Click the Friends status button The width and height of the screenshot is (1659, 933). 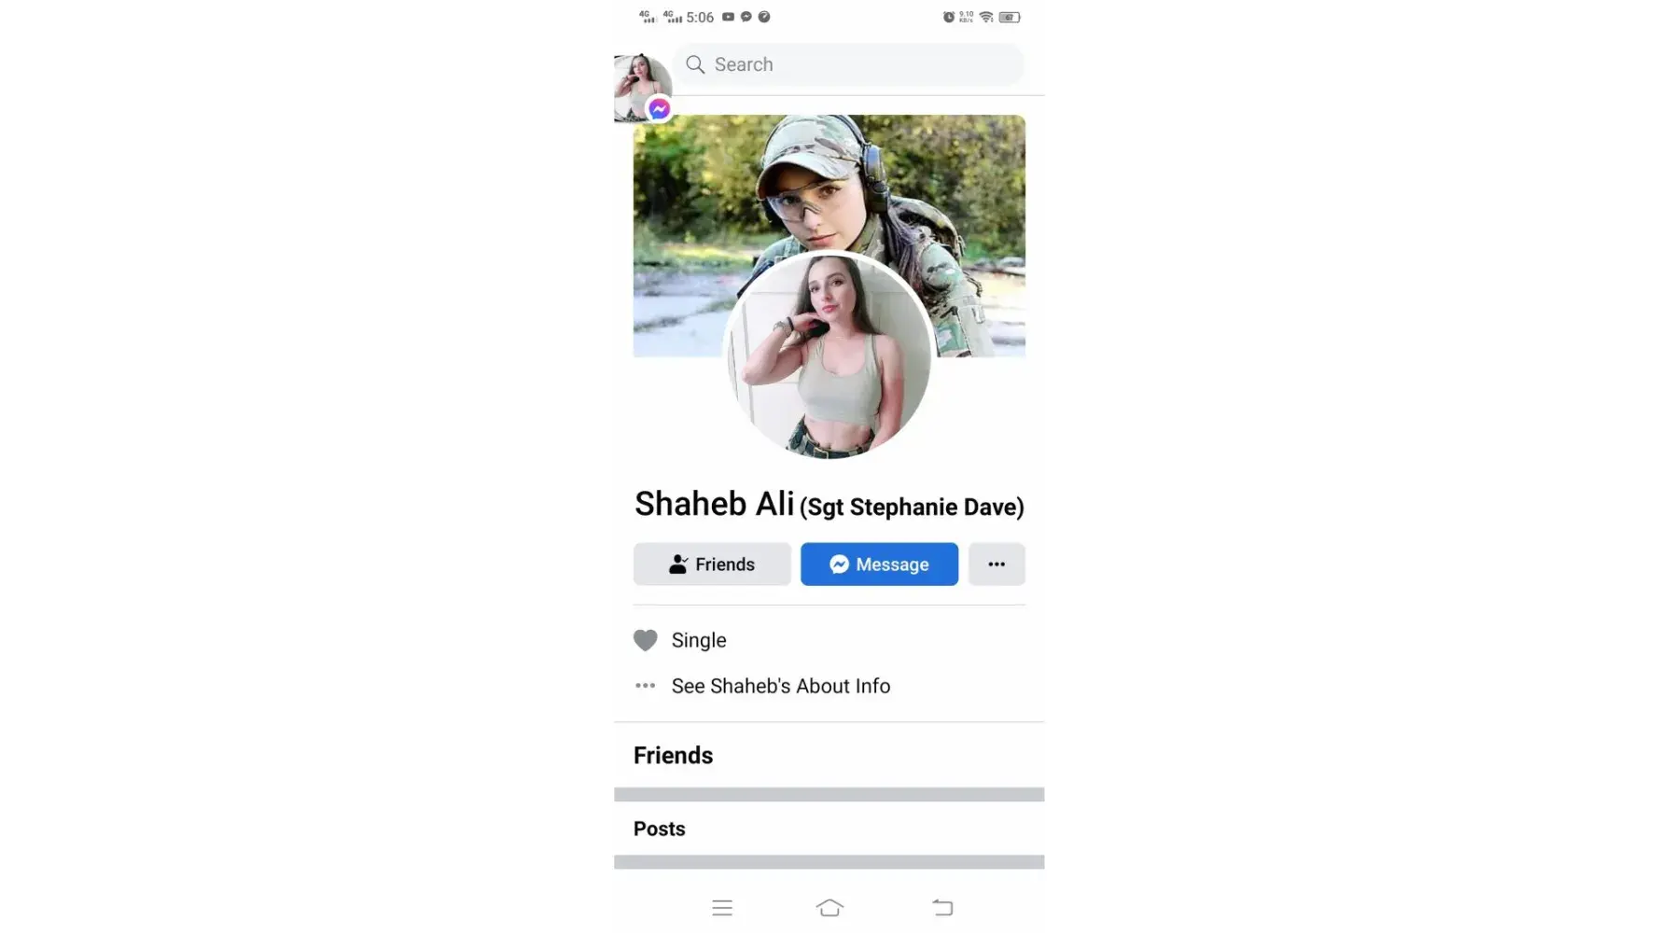point(712,564)
